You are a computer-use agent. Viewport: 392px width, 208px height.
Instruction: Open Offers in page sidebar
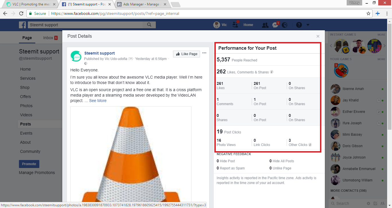click(26, 97)
